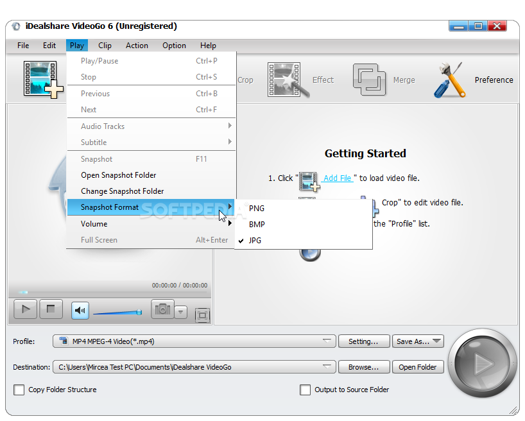Follow the Add File link
Screen dimensions: 525x421
[x=337, y=178]
